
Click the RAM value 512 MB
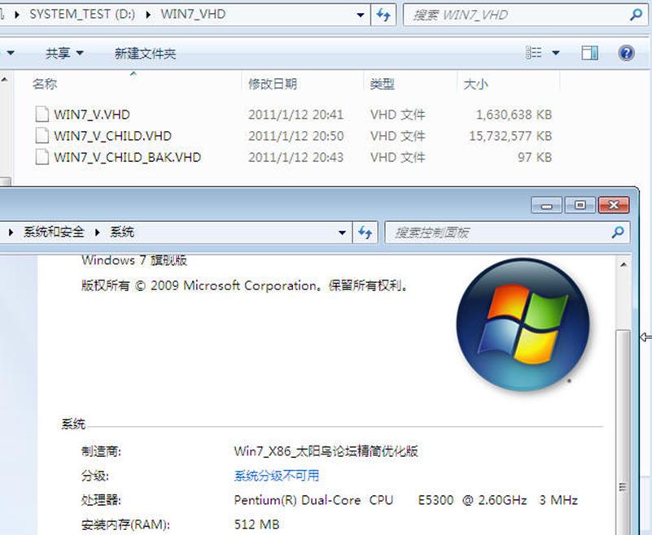coord(256,524)
